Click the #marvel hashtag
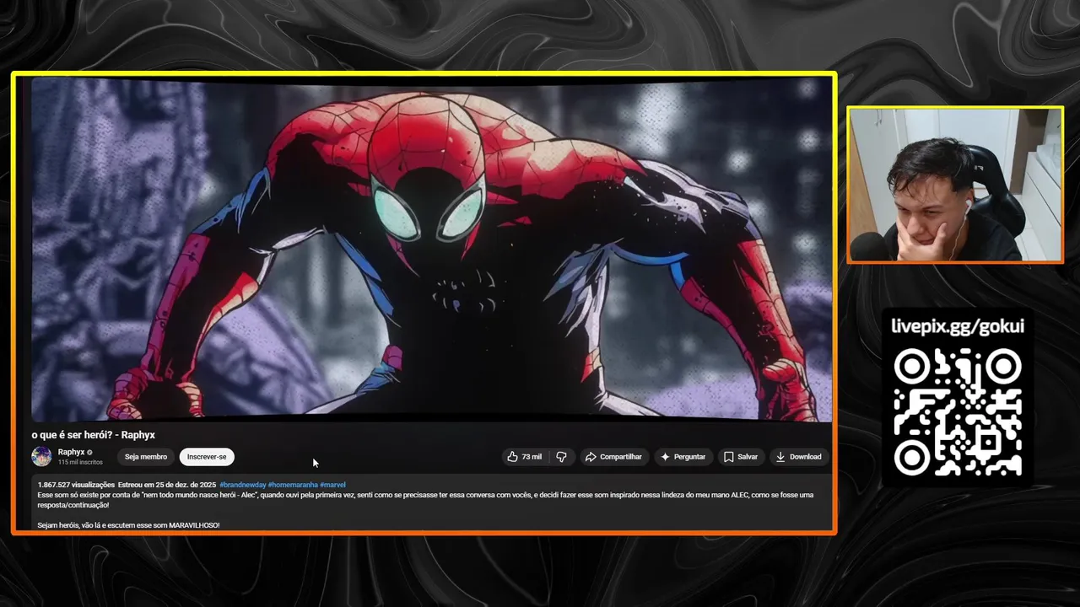This screenshot has width=1080, height=607. (x=332, y=485)
